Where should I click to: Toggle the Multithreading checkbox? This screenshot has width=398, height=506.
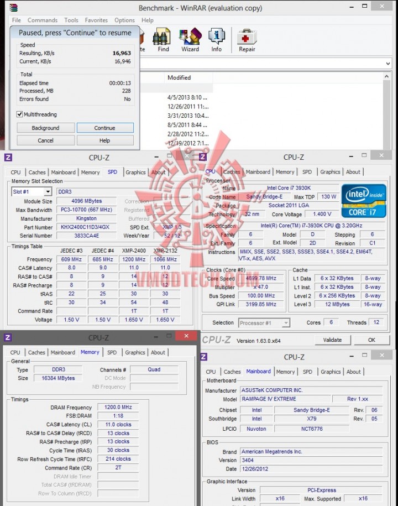[x=20, y=114]
